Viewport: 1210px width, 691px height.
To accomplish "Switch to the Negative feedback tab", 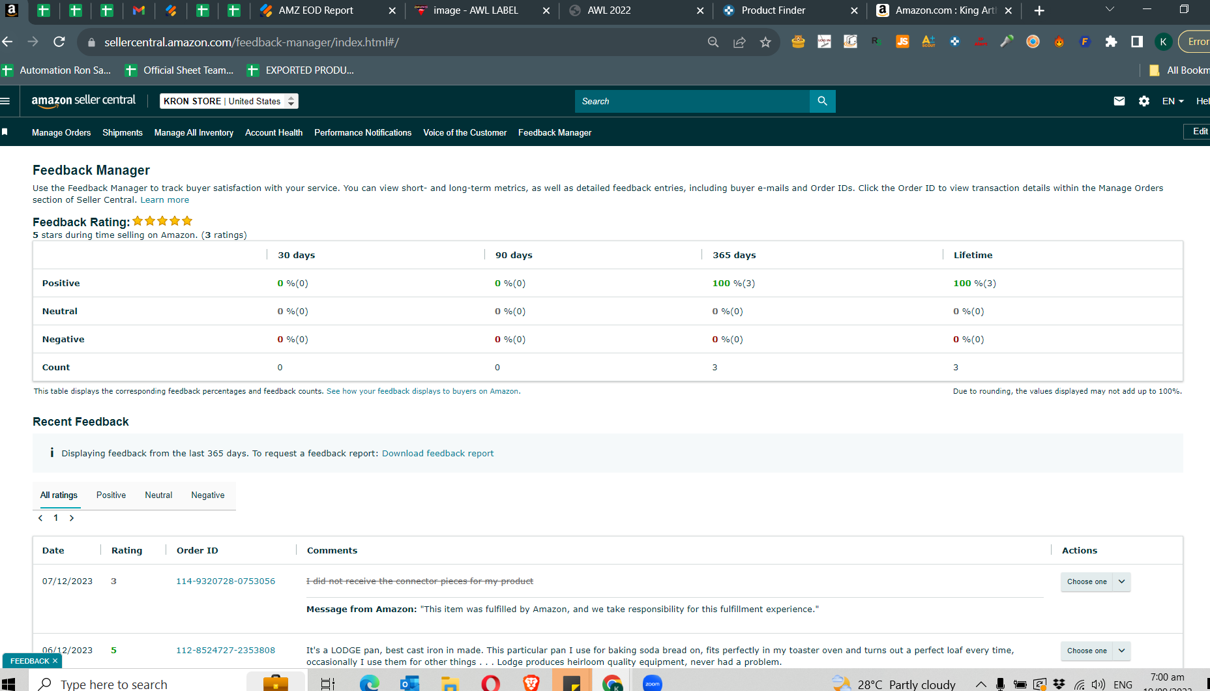I will click(208, 495).
